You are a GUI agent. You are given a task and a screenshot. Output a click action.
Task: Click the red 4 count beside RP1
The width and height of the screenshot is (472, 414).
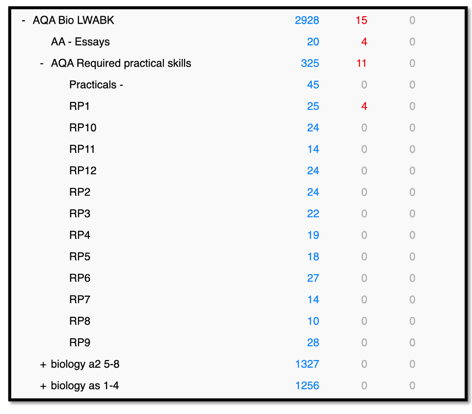[x=363, y=106]
